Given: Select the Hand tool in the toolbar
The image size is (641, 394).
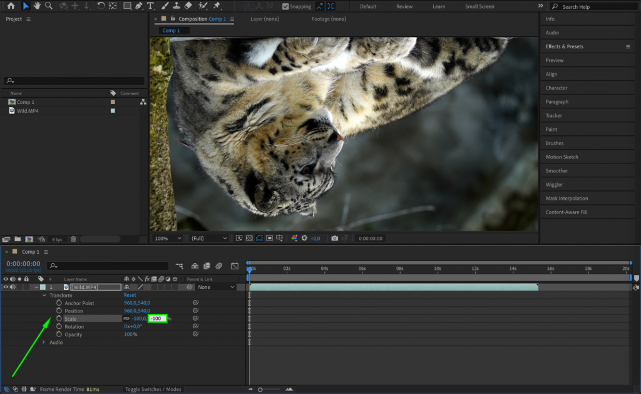Looking at the screenshot, I should click(38, 6).
